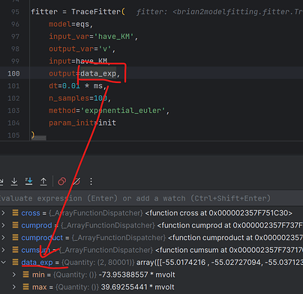This screenshot has width=303, height=294.
Task: Click line number 105 in the gutter
Action: (13, 135)
